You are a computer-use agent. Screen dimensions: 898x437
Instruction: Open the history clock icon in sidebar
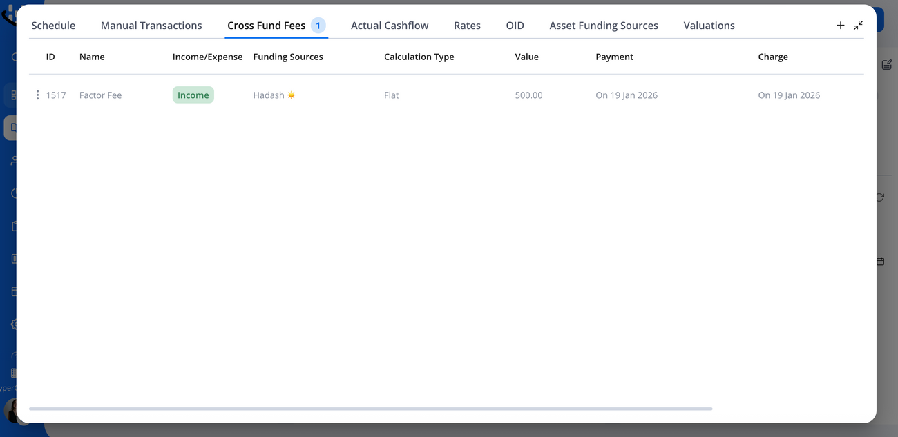[x=14, y=193]
